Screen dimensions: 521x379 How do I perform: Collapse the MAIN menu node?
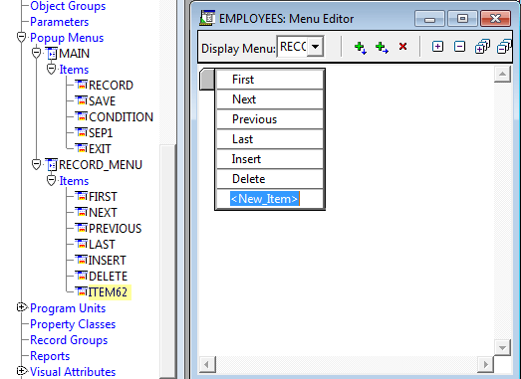[x=36, y=53]
